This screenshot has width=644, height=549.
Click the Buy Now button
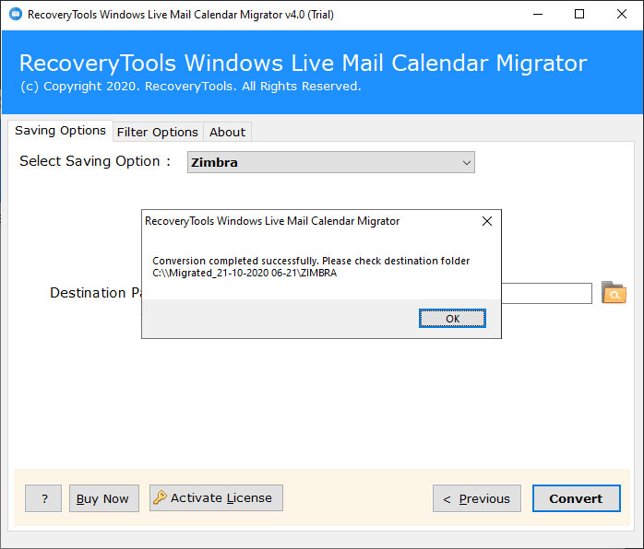pyautogui.click(x=104, y=498)
